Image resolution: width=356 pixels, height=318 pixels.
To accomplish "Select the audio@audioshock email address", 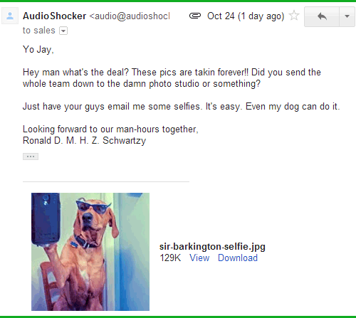I will pos(130,16).
